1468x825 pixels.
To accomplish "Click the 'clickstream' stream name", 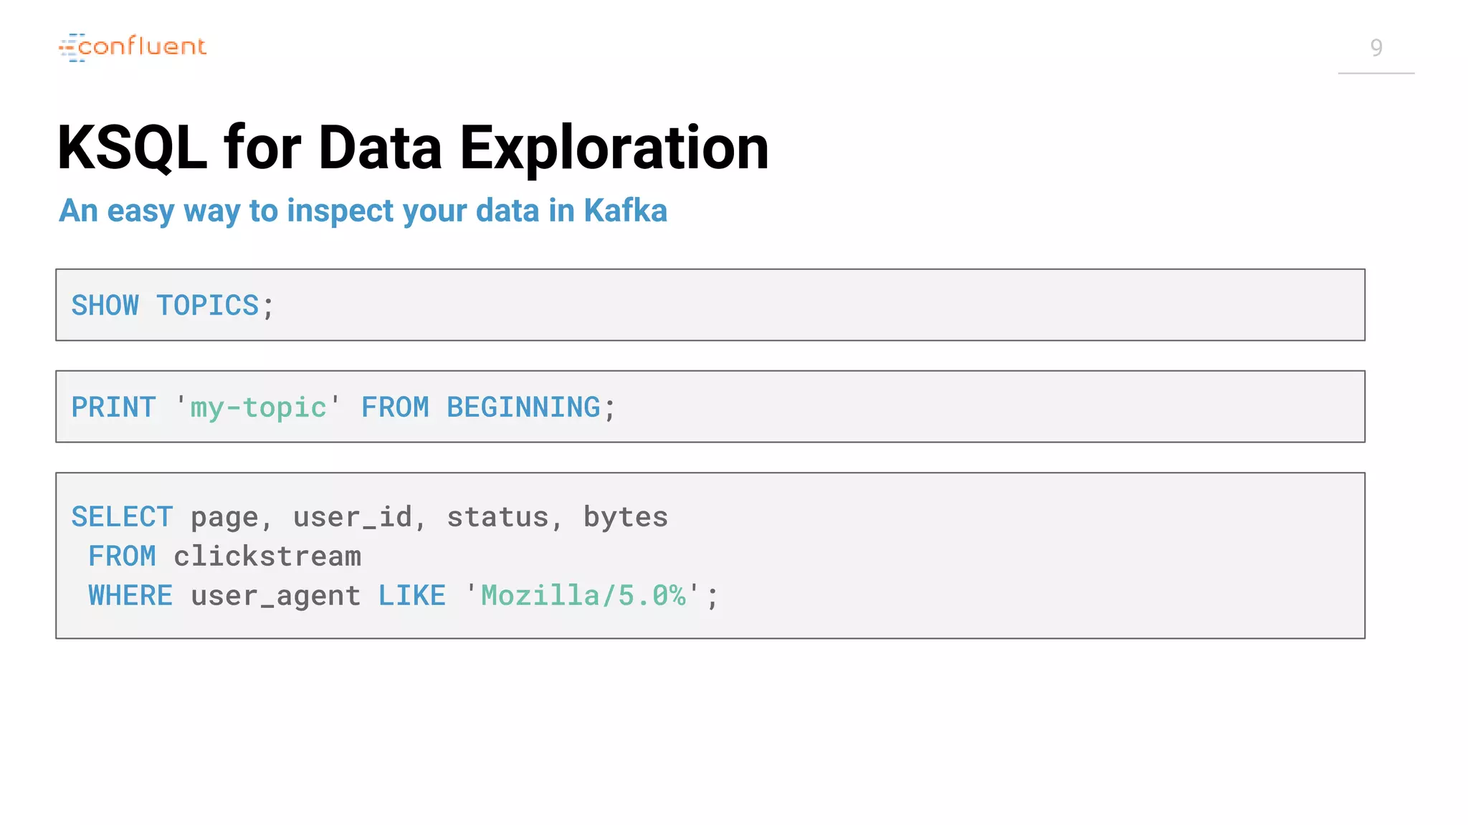I will pyautogui.click(x=267, y=556).
